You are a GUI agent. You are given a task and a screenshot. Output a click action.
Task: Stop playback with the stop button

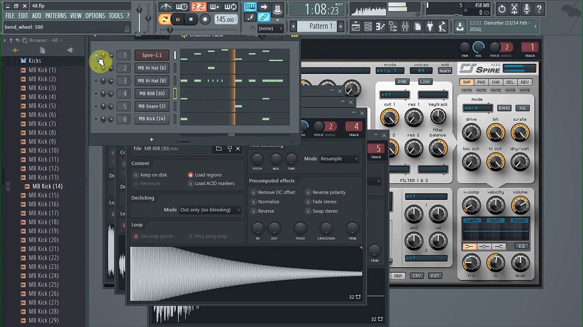pos(191,19)
